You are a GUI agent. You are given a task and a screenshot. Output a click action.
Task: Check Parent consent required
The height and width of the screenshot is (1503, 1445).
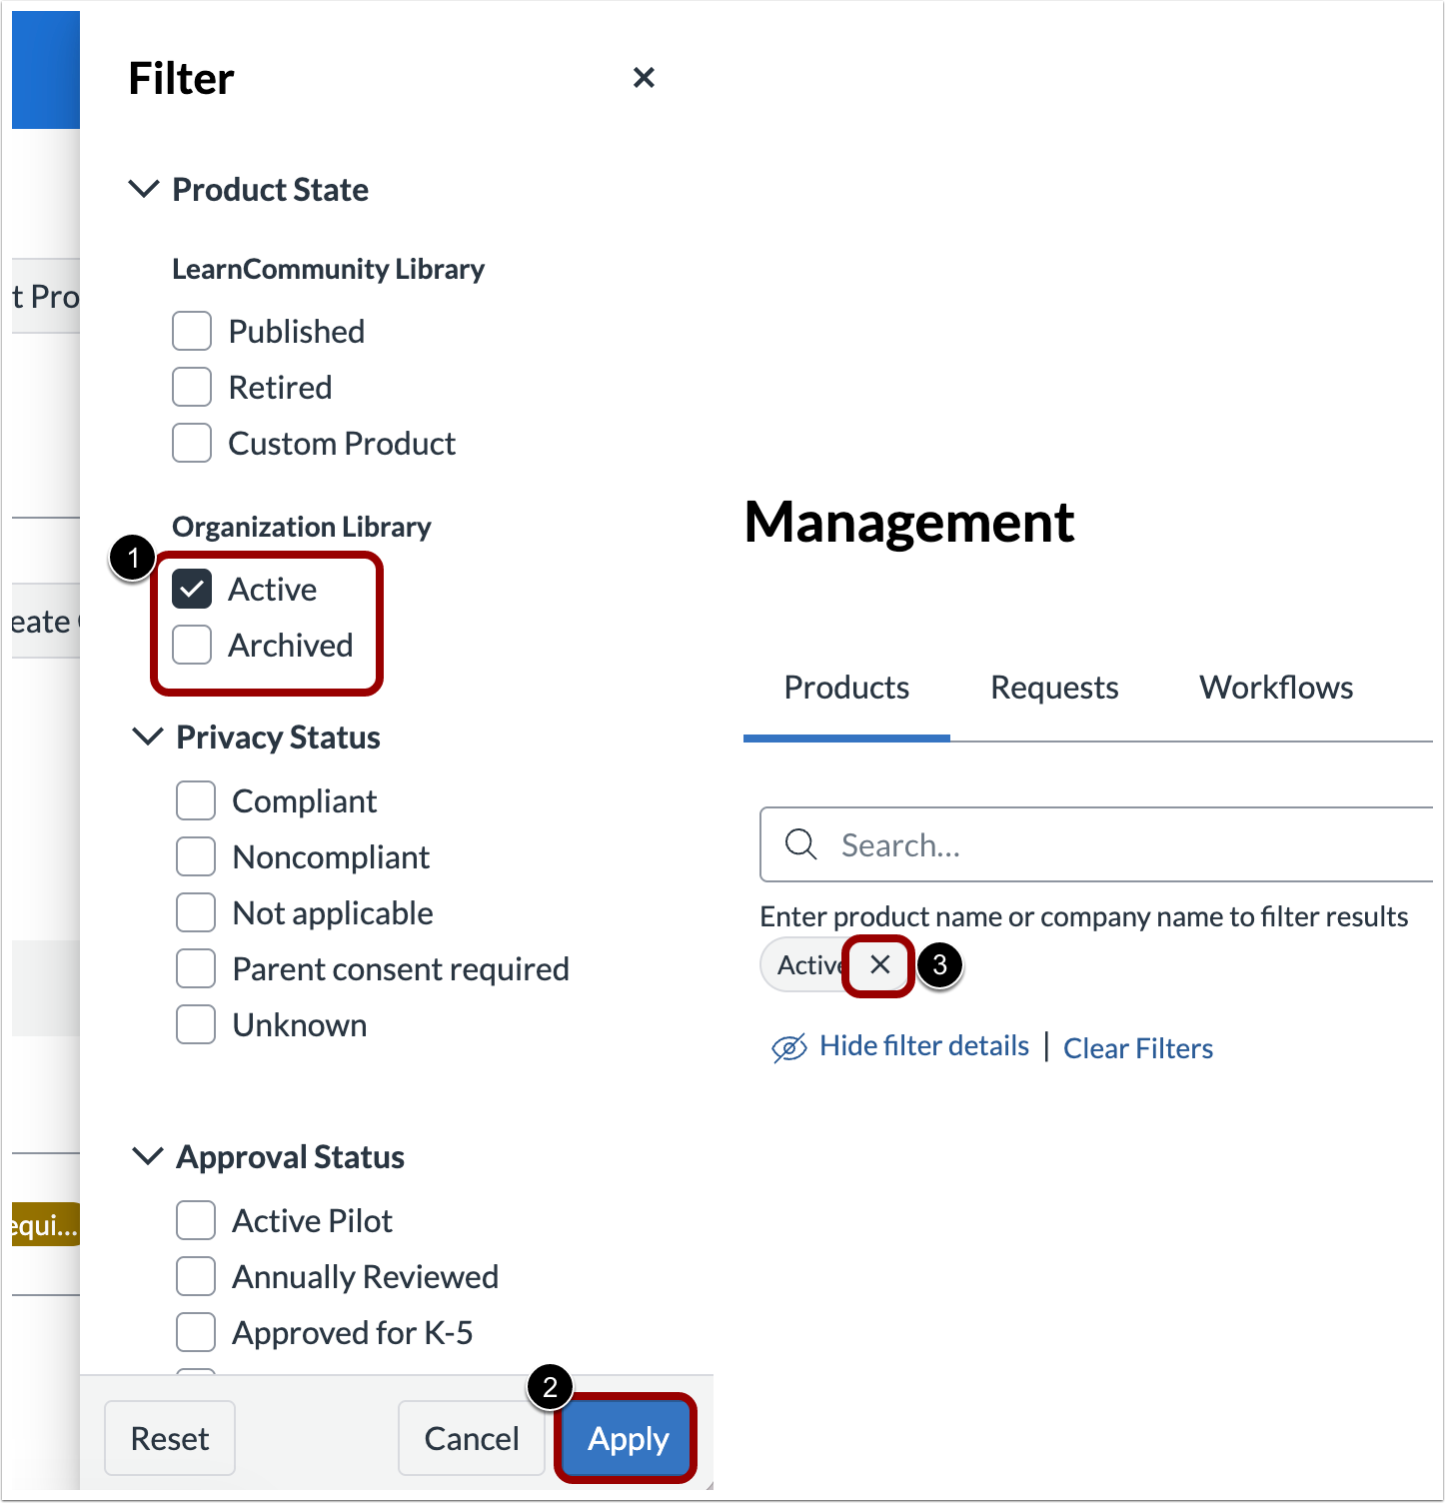[x=196, y=968]
